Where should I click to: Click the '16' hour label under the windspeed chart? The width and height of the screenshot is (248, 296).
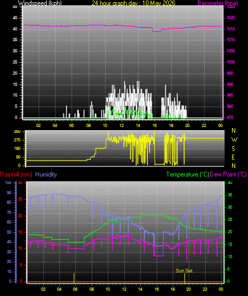(154, 125)
